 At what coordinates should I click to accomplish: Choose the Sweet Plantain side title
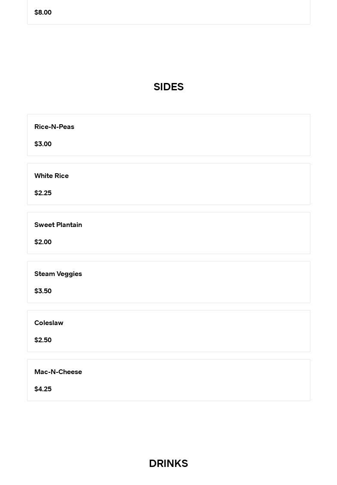pyautogui.click(x=58, y=225)
